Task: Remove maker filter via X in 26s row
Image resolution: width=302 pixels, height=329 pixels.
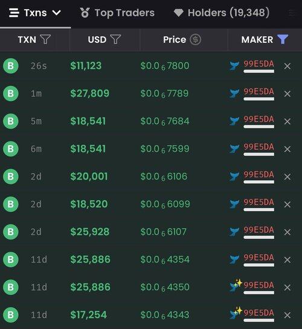Action: pyautogui.click(x=288, y=67)
